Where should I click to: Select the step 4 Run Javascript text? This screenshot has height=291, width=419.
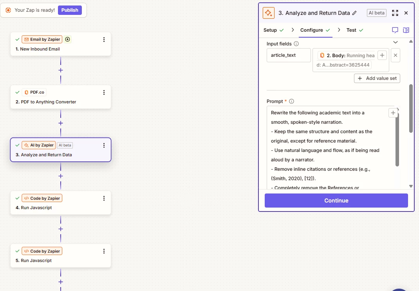pos(34,208)
